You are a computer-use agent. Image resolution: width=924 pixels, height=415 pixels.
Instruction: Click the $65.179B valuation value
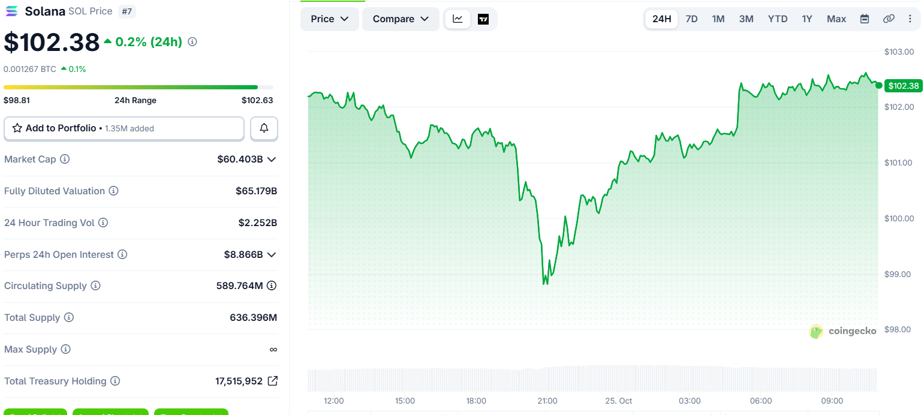click(x=256, y=191)
